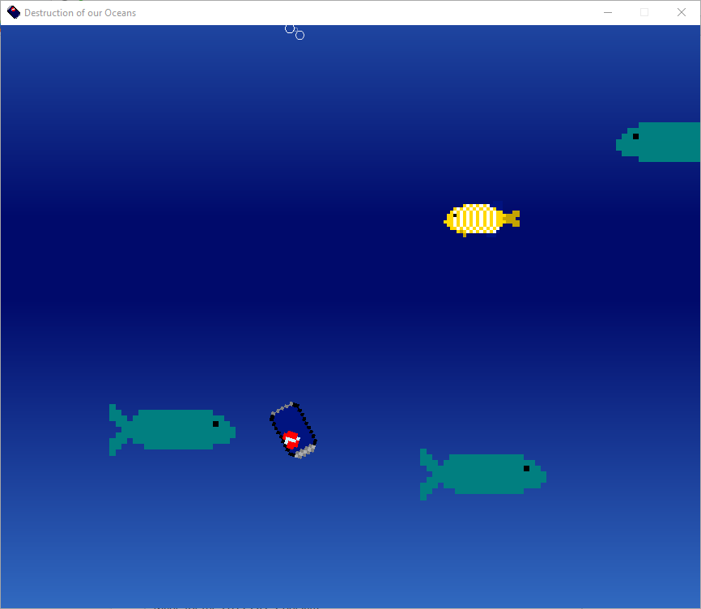Click the soda can application icon in titlebar
The image size is (701, 609).
click(11, 12)
